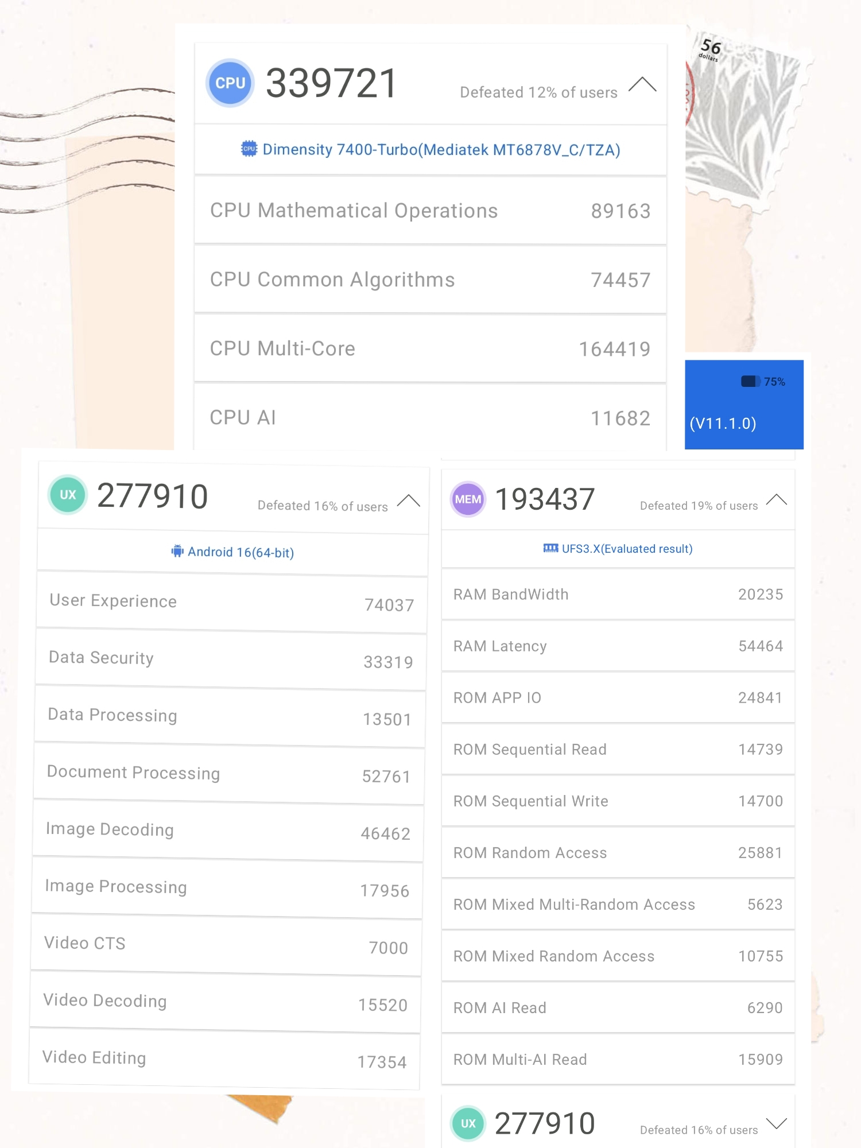Expand the bottom UX section chevron
Viewport: 861px width, 1148px height.
[x=776, y=1123]
